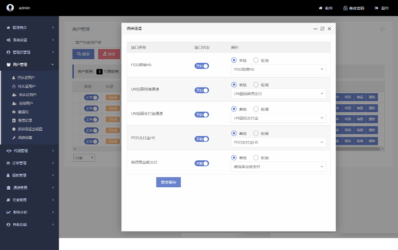This screenshot has width=398, height=250.
Task: Click the 商户号或用户名 search field
Action: coord(97,42)
